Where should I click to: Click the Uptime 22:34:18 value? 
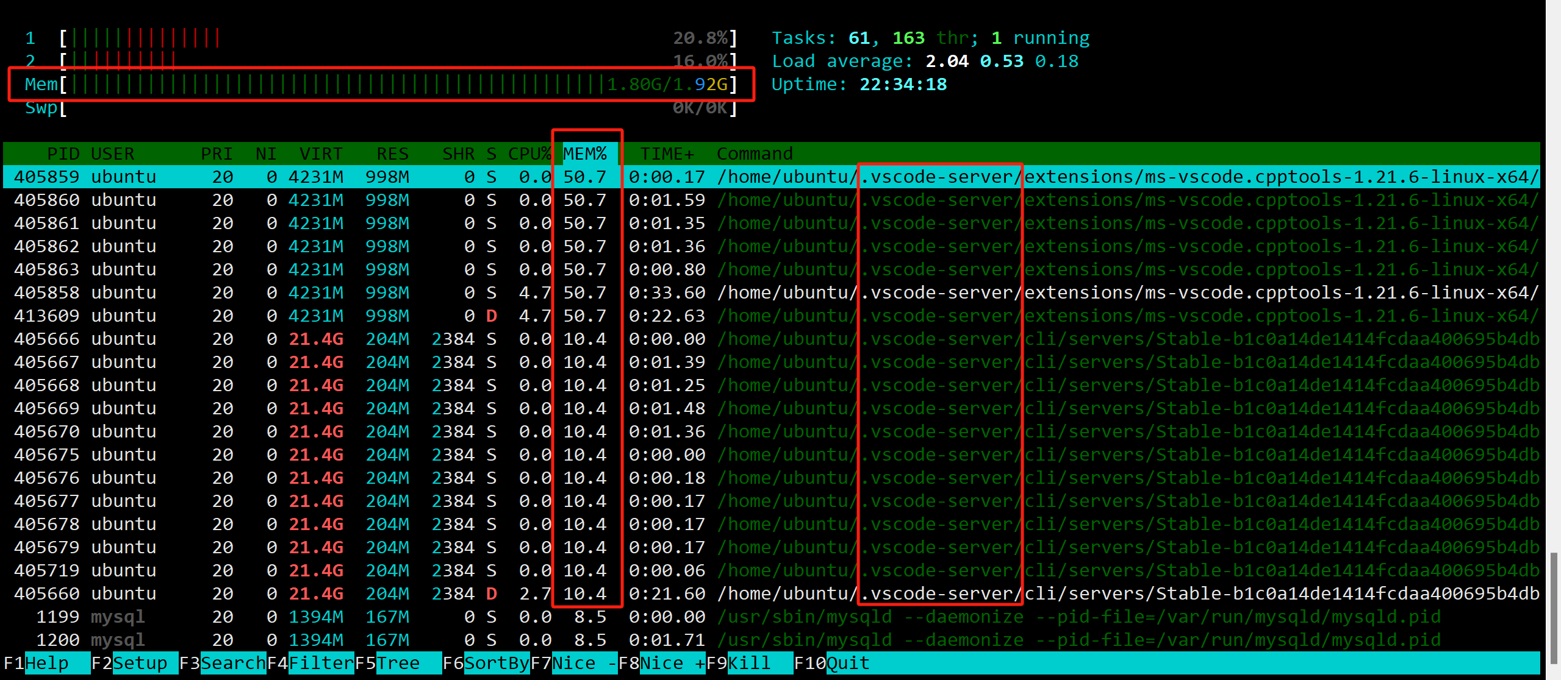coord(903,84)
